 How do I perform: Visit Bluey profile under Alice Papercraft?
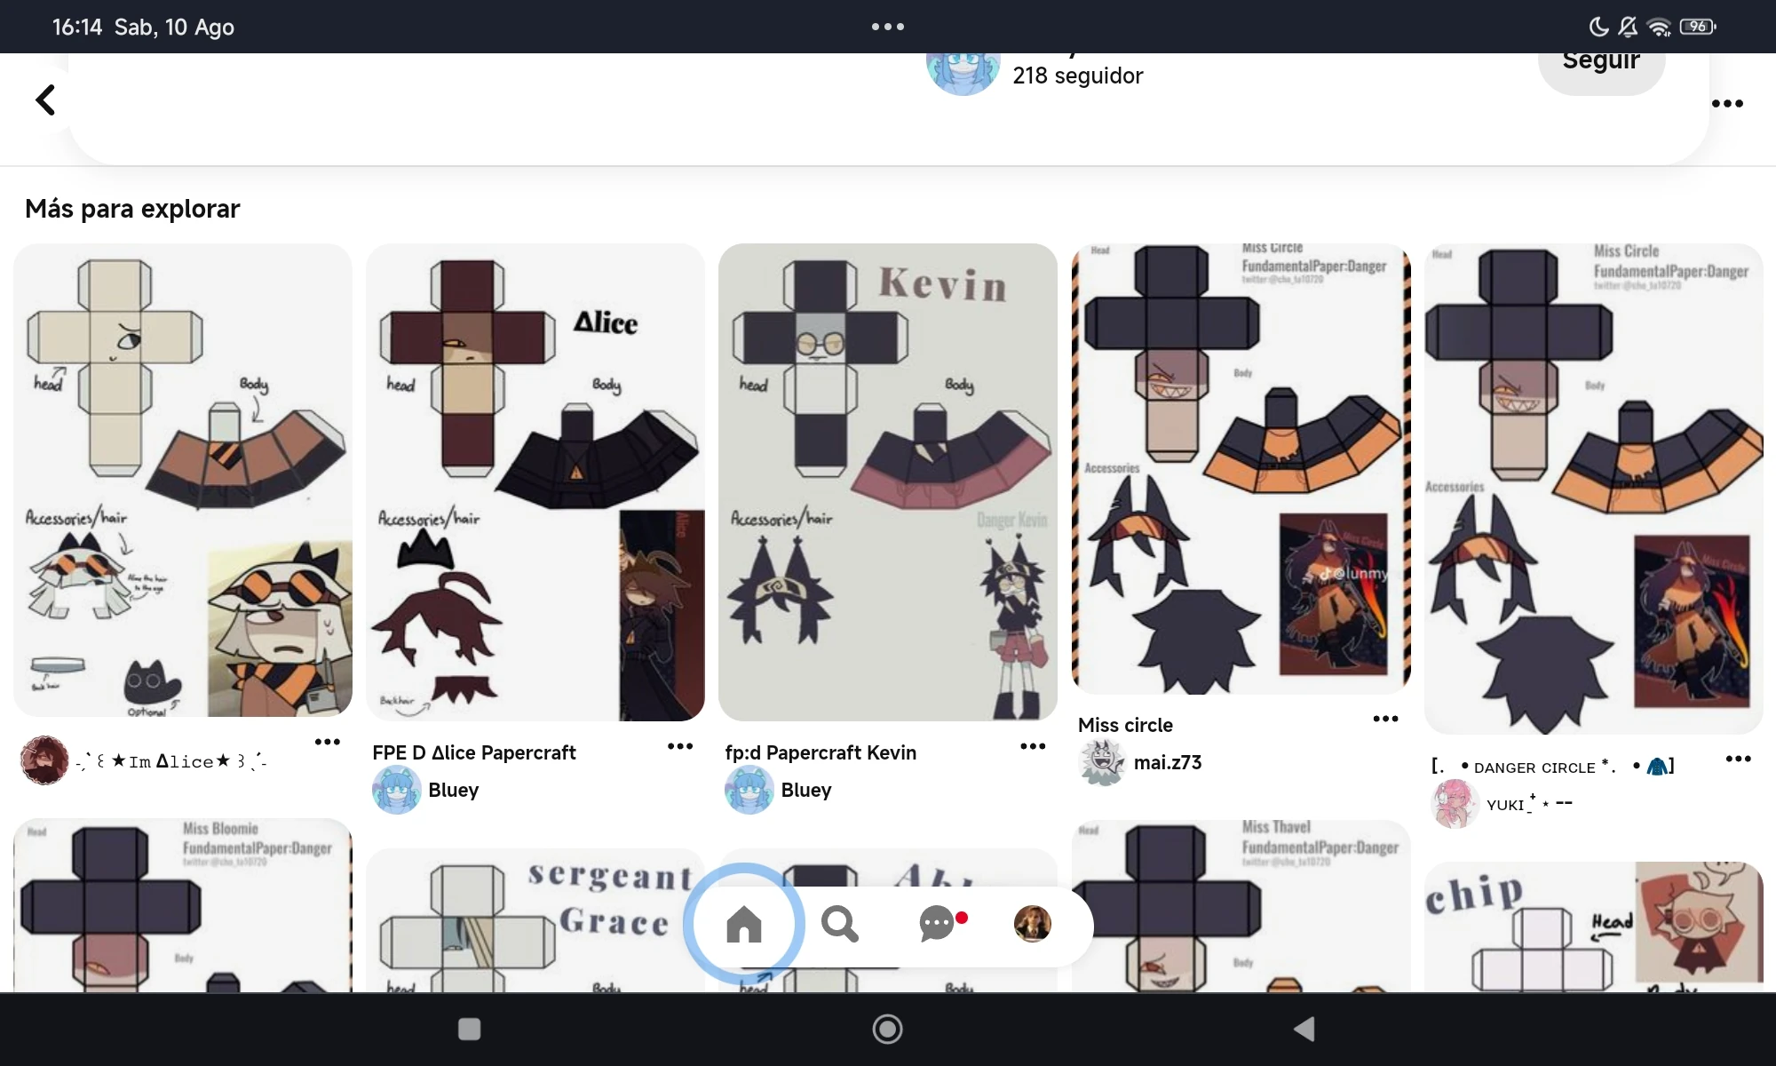click(x=453, y=790)
